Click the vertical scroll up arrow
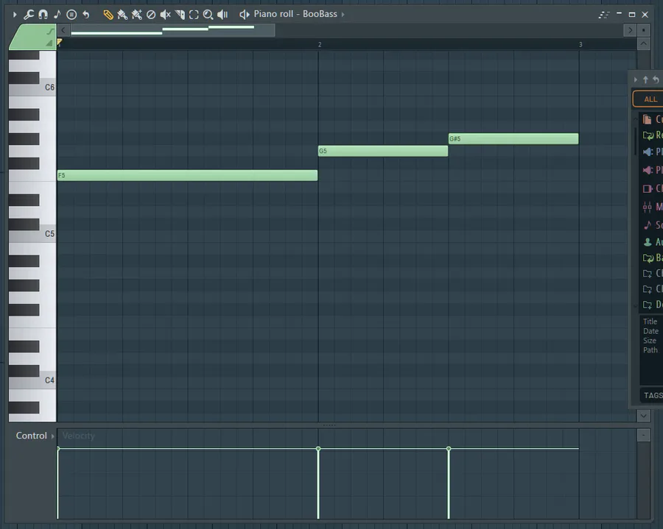 643,43
